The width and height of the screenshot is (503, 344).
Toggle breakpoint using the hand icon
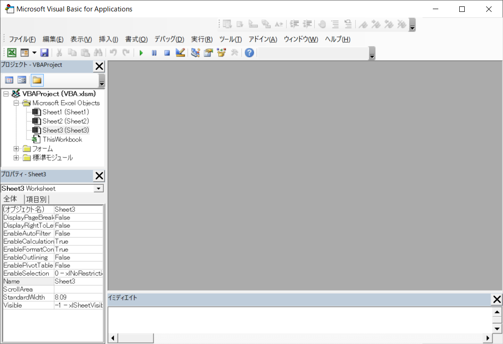(322, 24)
